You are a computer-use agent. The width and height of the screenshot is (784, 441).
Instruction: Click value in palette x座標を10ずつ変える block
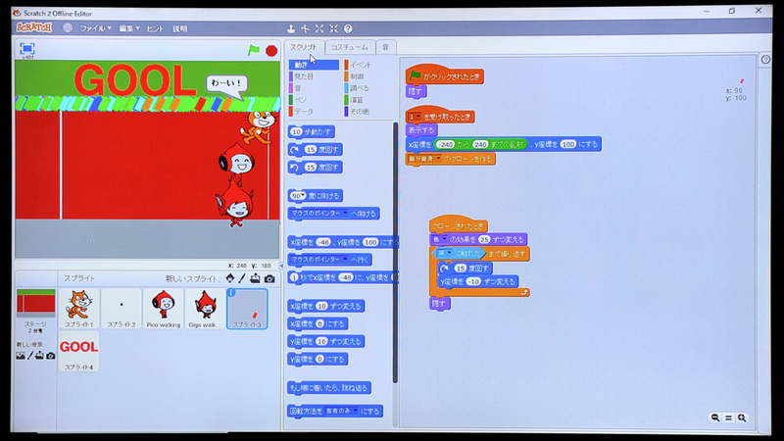(321, 306)
